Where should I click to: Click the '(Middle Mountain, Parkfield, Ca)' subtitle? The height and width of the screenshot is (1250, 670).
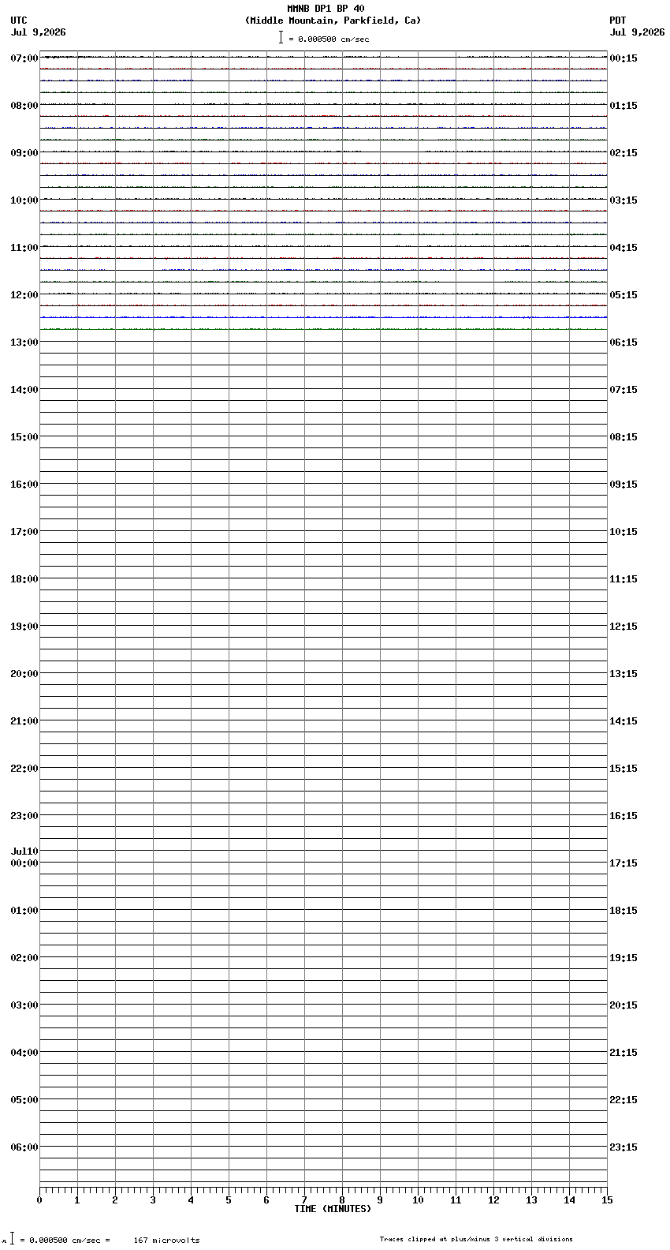(x=333, y=21)
